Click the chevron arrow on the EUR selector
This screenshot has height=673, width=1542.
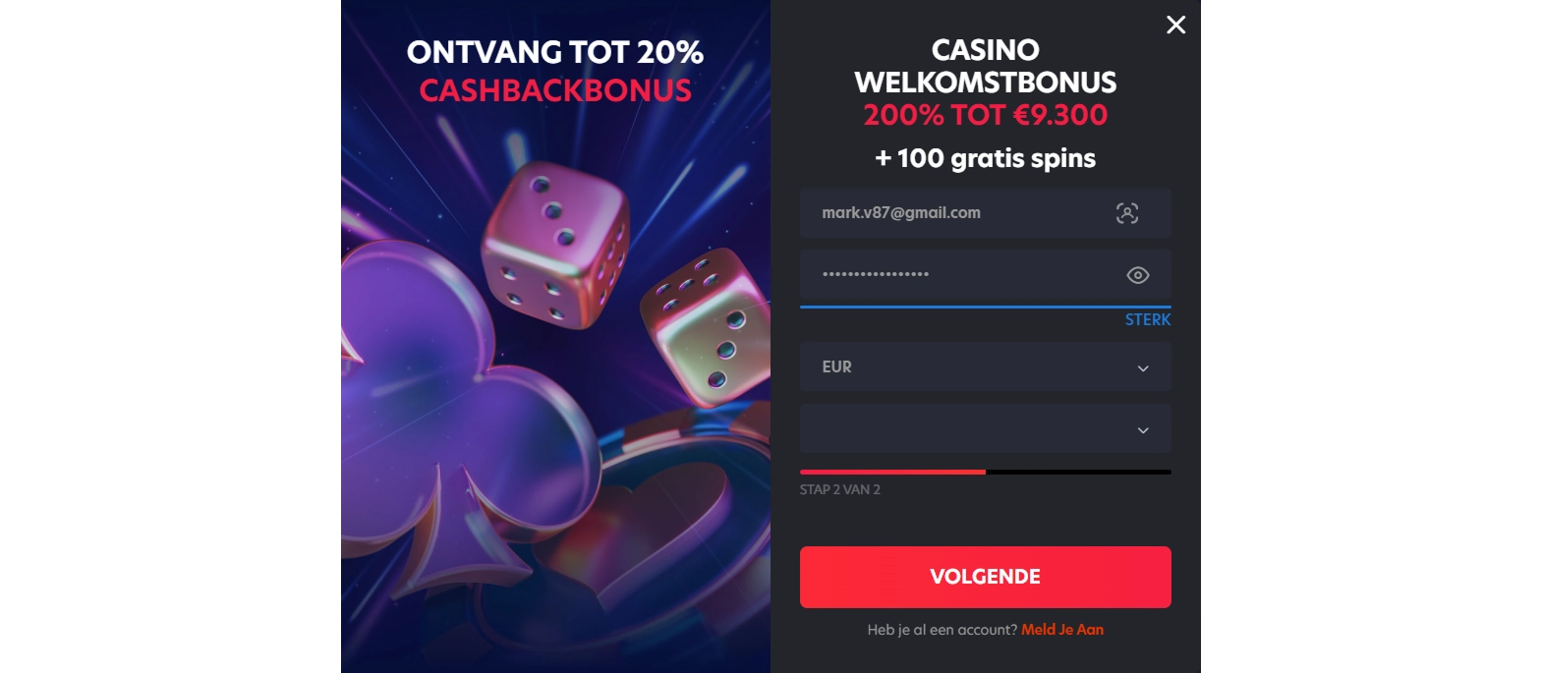tap(1143, 368)
